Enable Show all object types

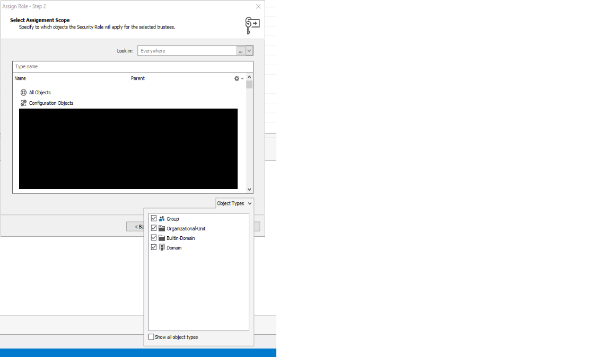(x=152, y=337)
